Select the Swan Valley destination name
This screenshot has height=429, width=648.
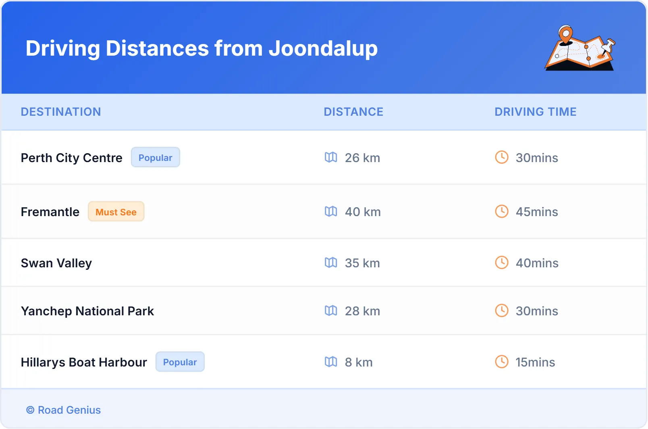[x=56, y=263]
